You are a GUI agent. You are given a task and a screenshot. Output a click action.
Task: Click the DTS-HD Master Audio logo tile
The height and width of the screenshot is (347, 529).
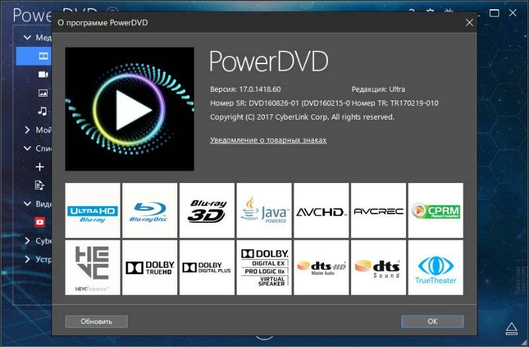click(x=321, y=268)
